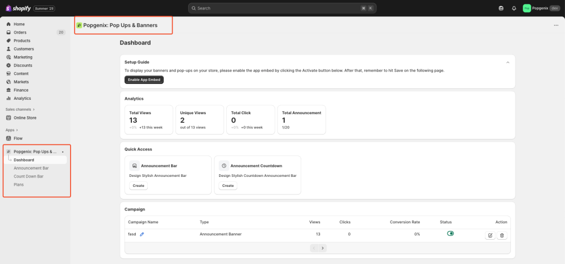The image size is (565, 264).
Task: Open the Sidekick assistant icon in top bar
Action: tap(501, 8)
